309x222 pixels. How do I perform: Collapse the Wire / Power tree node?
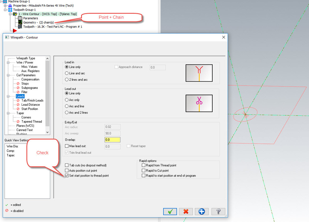click(8, 63)
